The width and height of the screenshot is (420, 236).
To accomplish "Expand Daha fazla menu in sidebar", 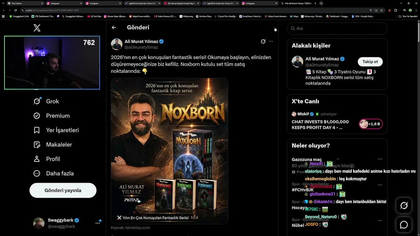I will 53,173.
